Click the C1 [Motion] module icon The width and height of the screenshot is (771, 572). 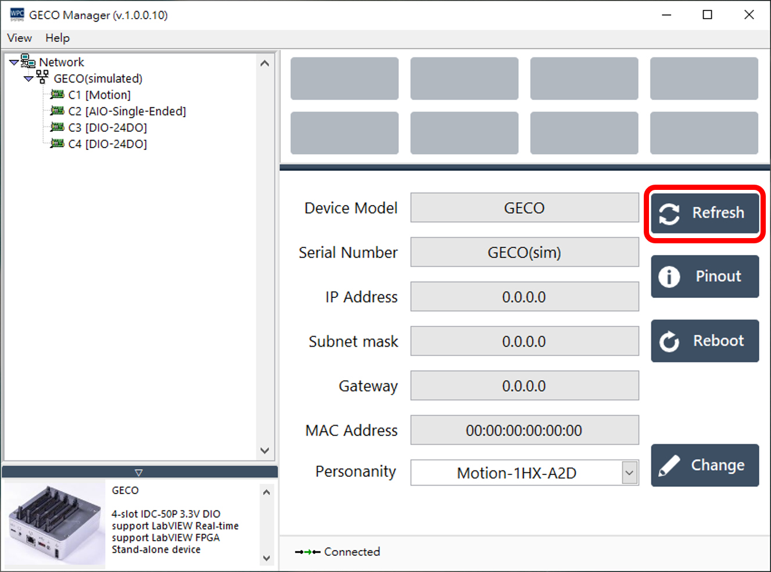[x=58, y=95]
